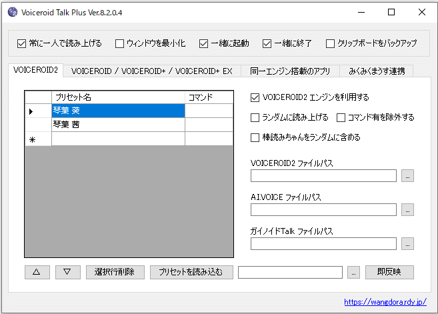The image size is (438, 314).
Task: Maximize the Voiceroid Talk Plus window
Action: pyautogui.click(x=391, y=12)
